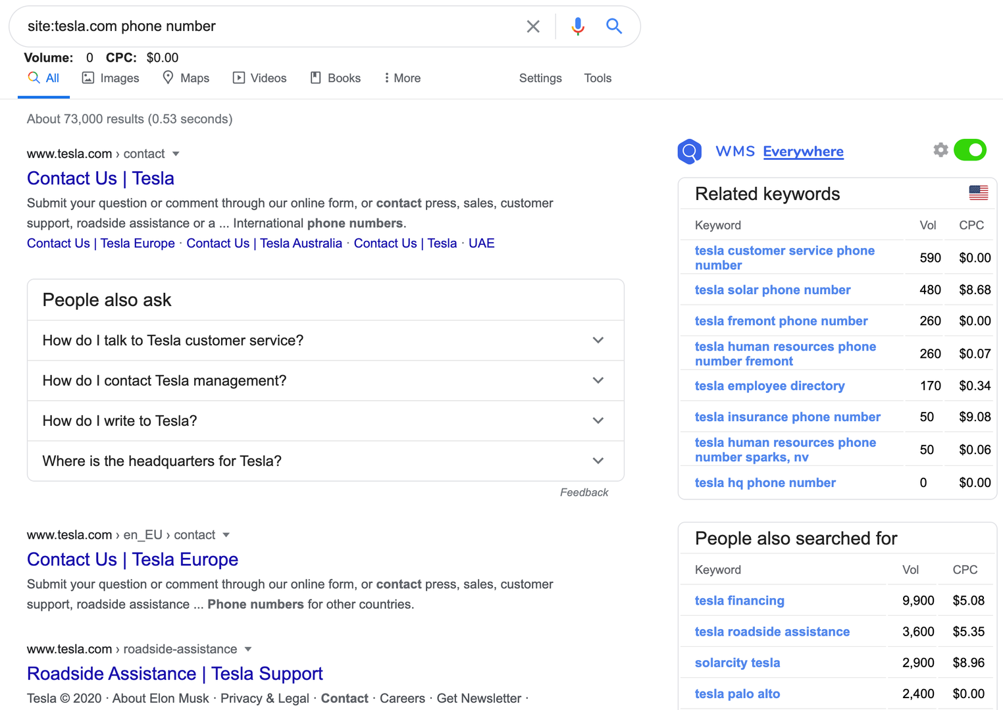Open dropdown arrow next to roadside-assistance URL

248,649
